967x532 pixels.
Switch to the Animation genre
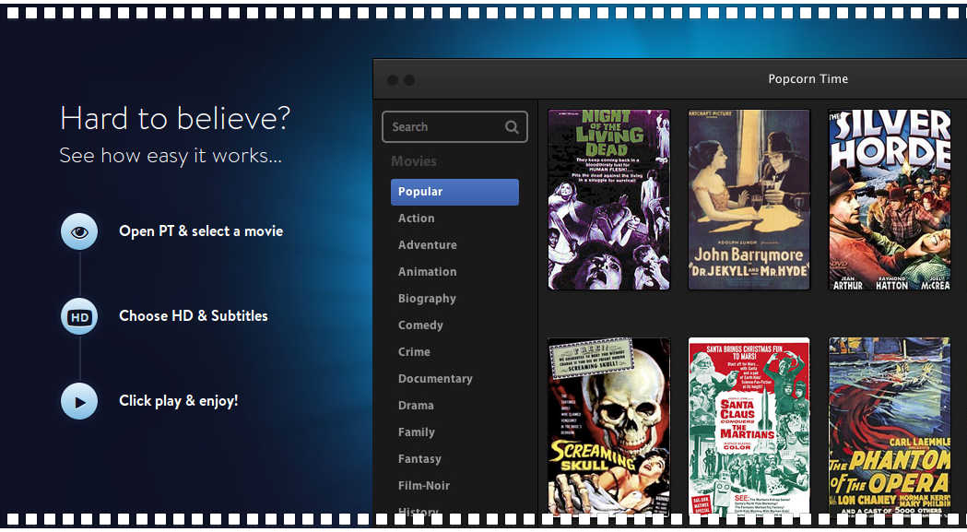tap(428, 272)
